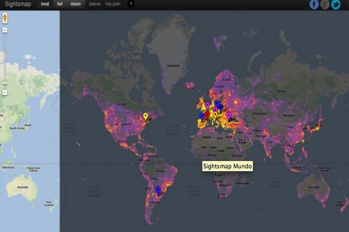The image size is (349, 232).
Task: Select the magenta pin by the Black Sea
Action: point(229,116)
